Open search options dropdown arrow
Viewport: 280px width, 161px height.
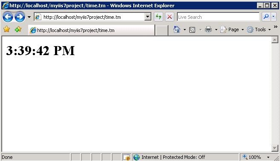pos(274,17)
